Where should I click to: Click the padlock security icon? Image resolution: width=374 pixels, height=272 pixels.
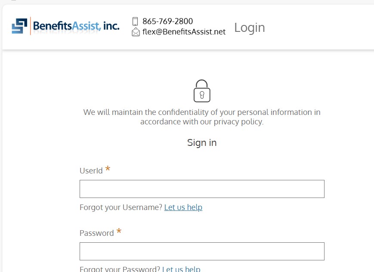click(x=202, y=91)
